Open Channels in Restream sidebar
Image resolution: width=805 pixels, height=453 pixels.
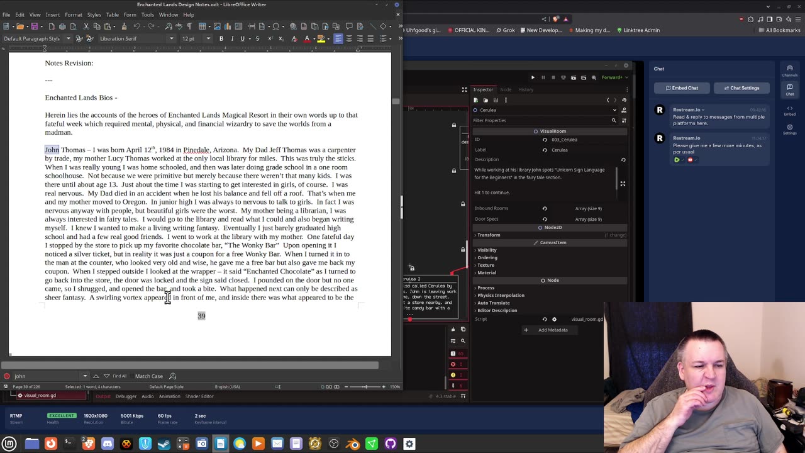click(790, 71)
